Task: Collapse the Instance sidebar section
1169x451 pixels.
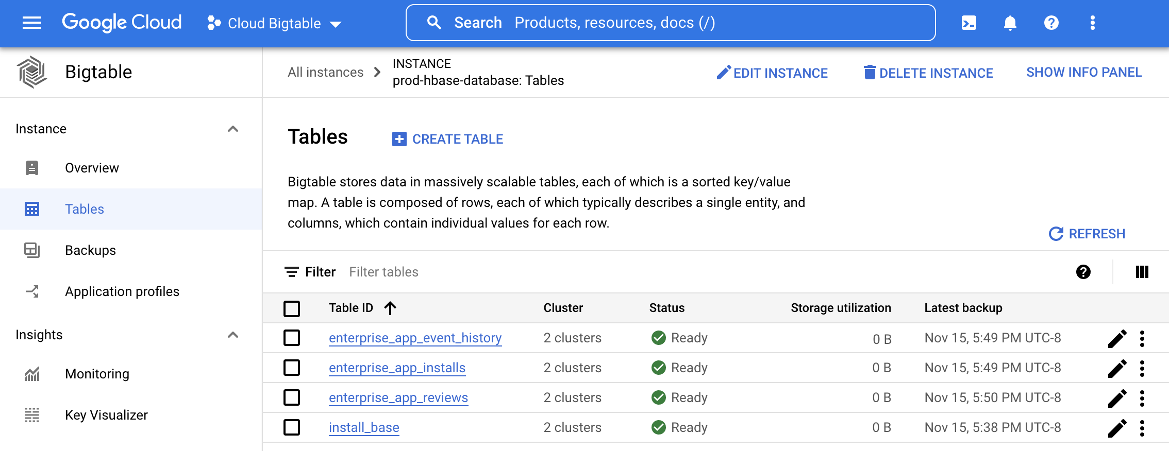Action: pyautogui.click(x=233, y=129)
